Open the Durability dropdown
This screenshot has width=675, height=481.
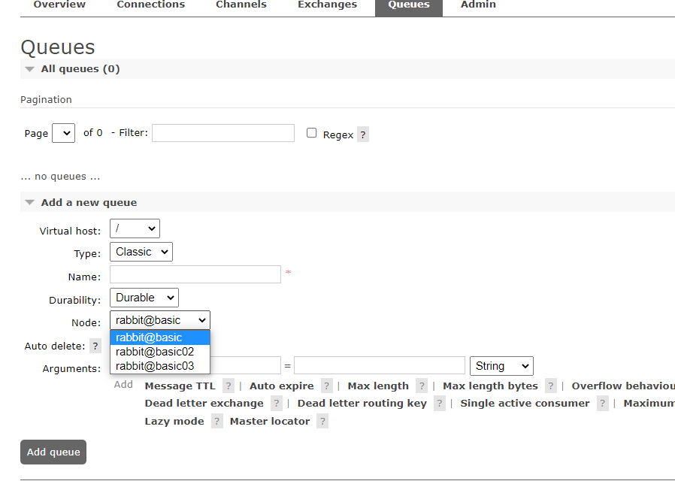point(144,298)
